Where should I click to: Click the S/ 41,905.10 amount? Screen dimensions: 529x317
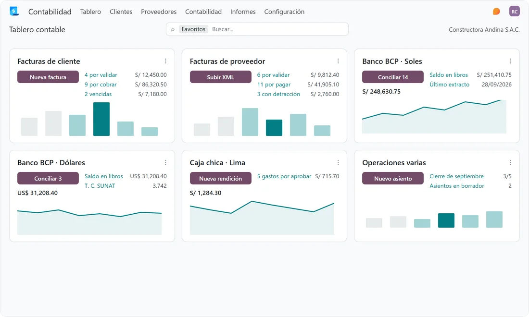[x=323, y=84]
